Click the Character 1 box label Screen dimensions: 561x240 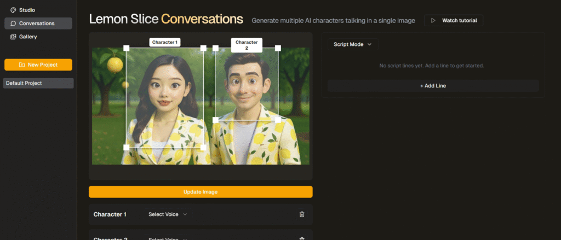click(x=165, y=42)
